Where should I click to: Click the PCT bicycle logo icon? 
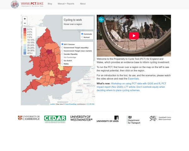click(15, 4)
